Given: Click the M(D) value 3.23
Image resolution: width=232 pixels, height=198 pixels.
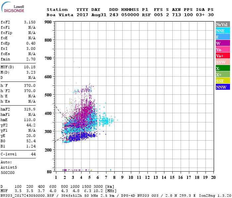Looking at the screenshot, I should pyautogui.click(x=31, y=72).
